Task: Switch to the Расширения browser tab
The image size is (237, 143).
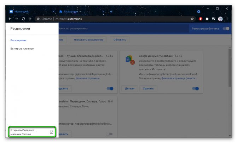Action: pyautogui.click(x=71, y=12)
